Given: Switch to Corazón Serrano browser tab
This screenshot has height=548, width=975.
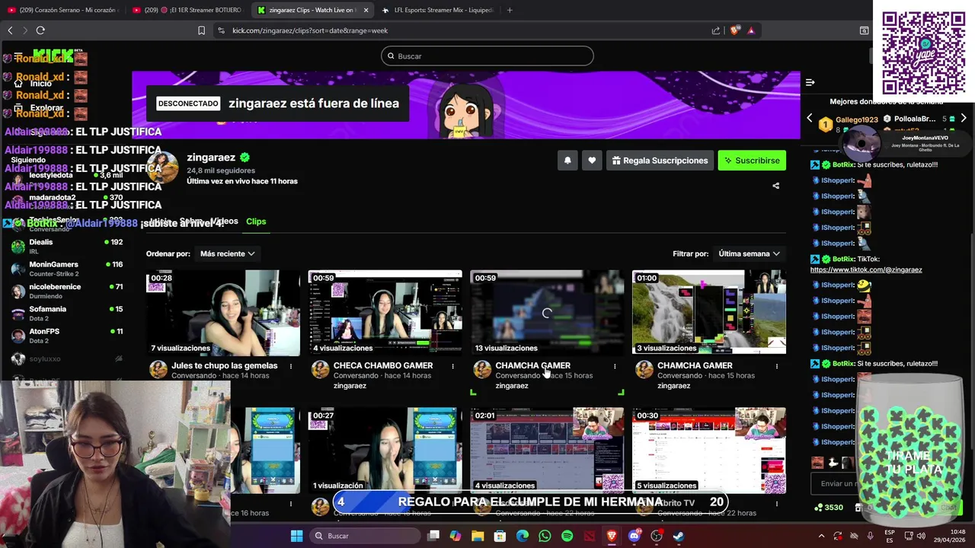Looking at the screenshot, I should click(63, 10).
